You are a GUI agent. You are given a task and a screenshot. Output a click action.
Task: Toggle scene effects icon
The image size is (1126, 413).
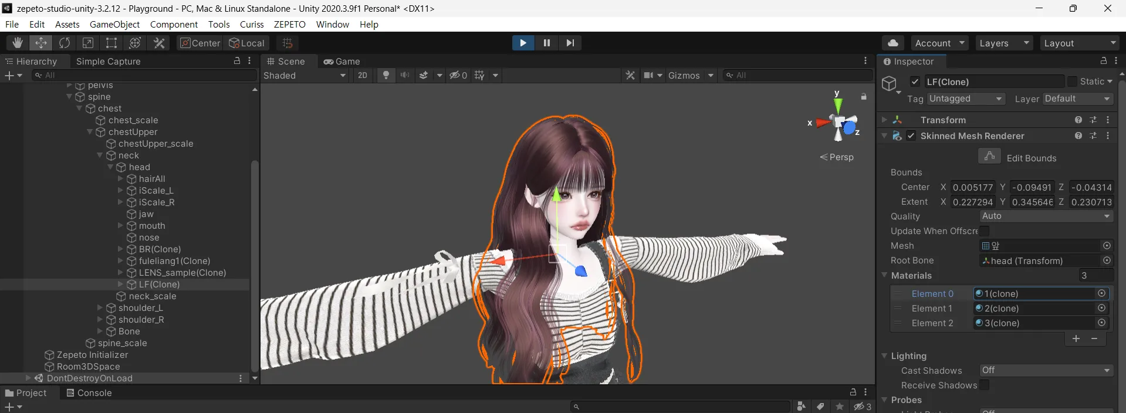424,75
